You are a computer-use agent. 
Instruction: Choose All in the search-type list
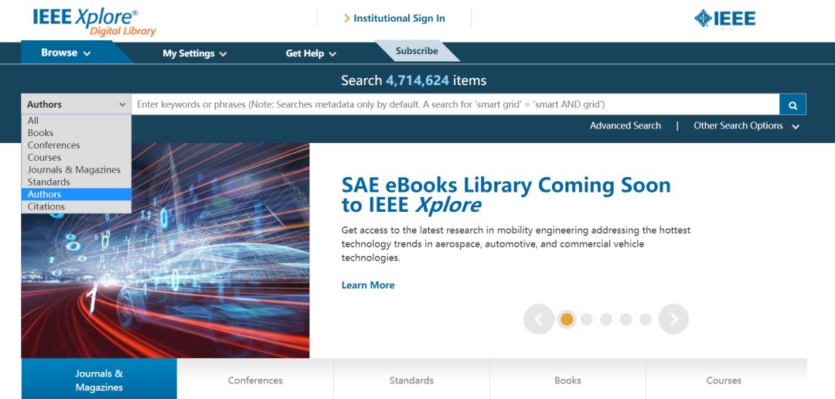(76, 121)
